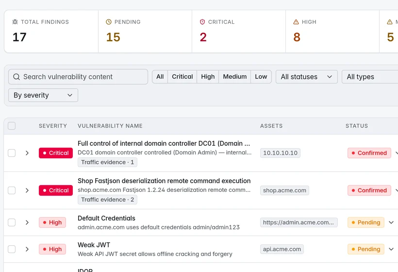Expand the Weak JWT finding row

point(27,249)
